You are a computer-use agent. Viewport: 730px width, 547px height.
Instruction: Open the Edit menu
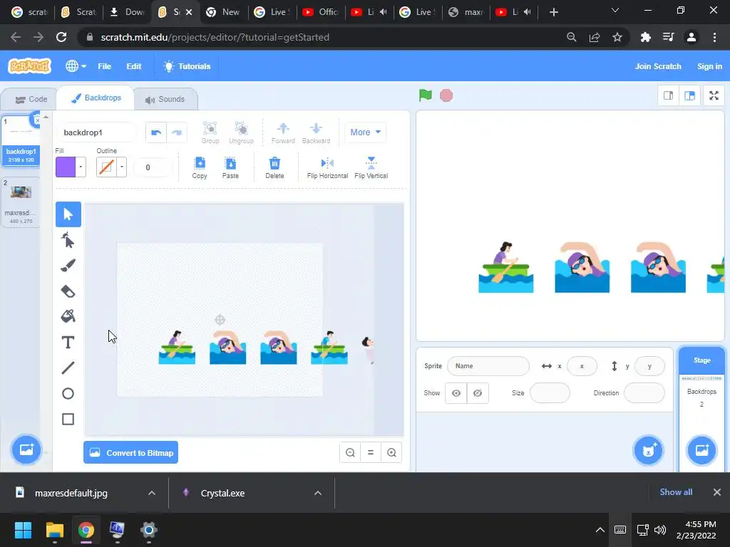click(133, 66)
